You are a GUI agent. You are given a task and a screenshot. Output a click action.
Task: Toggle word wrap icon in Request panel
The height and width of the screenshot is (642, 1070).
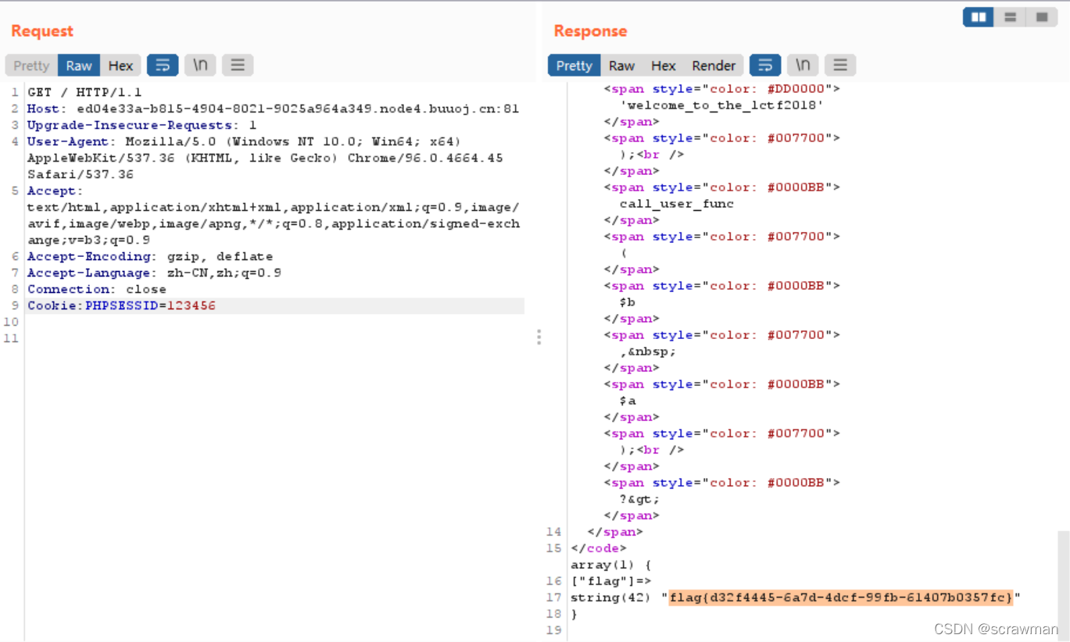163,66
